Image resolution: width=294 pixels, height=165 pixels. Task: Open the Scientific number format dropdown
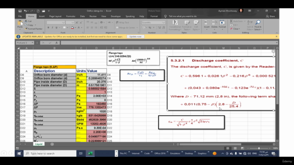164,22
